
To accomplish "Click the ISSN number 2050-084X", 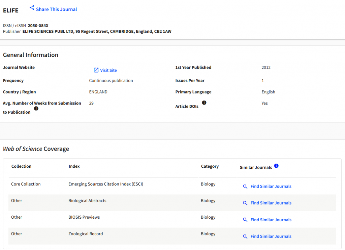I will pos(38,26).
